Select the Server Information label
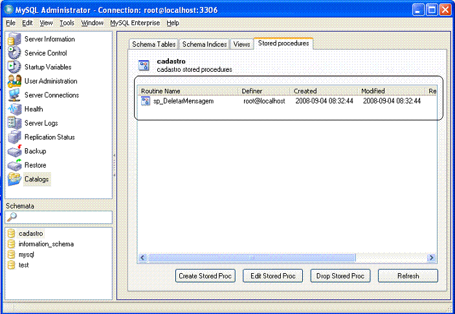Viewport: 455px width, 314px height. click(x=50, y=39)
